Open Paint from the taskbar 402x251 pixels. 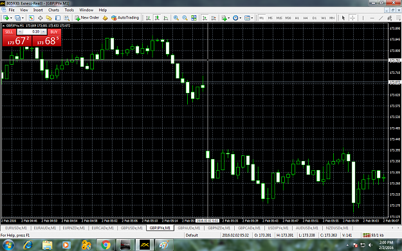(164, 245)
